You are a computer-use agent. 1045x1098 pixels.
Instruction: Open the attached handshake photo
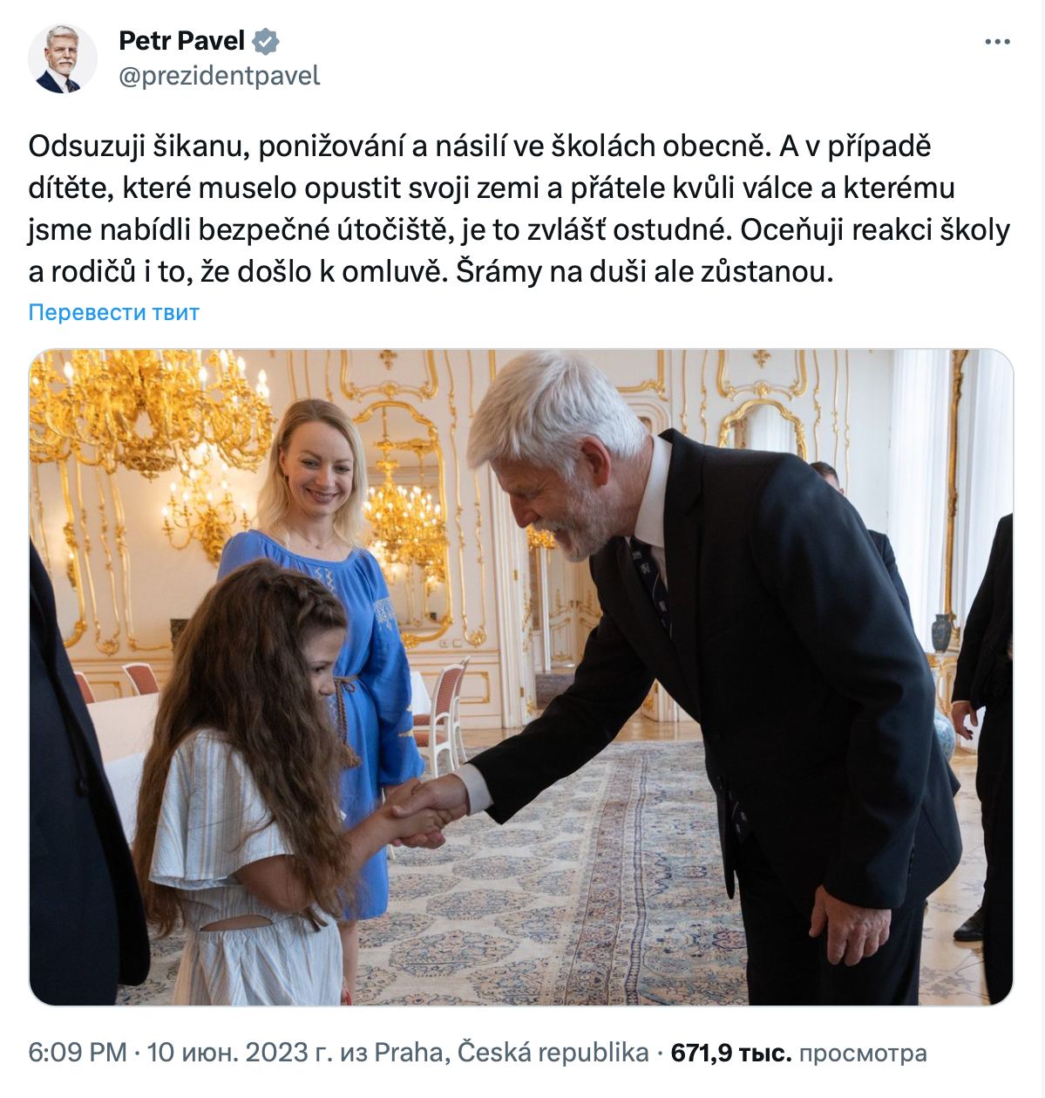[521, 678]
